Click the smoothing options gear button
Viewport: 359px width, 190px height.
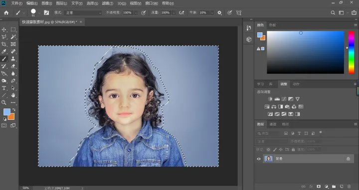click(x=219, y=13)
